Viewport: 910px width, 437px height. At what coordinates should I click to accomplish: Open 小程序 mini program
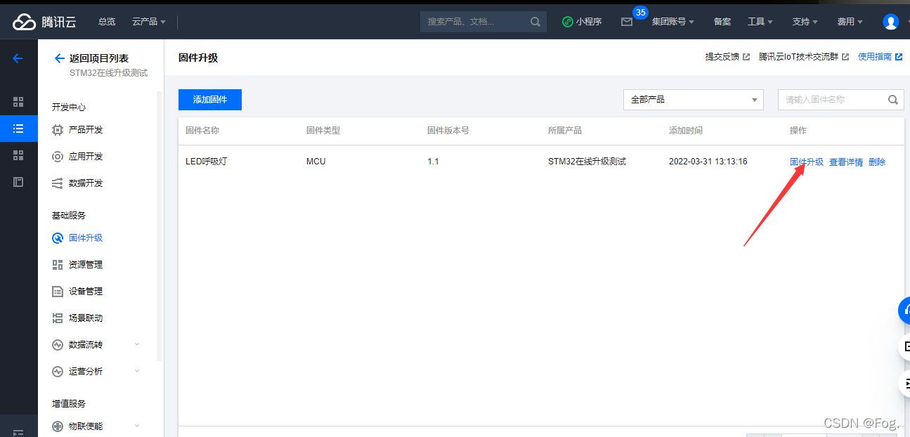click(582, 22)
